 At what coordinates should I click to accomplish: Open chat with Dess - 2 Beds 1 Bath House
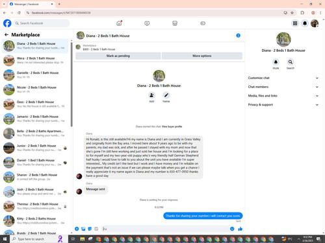(x=35, y=104)
